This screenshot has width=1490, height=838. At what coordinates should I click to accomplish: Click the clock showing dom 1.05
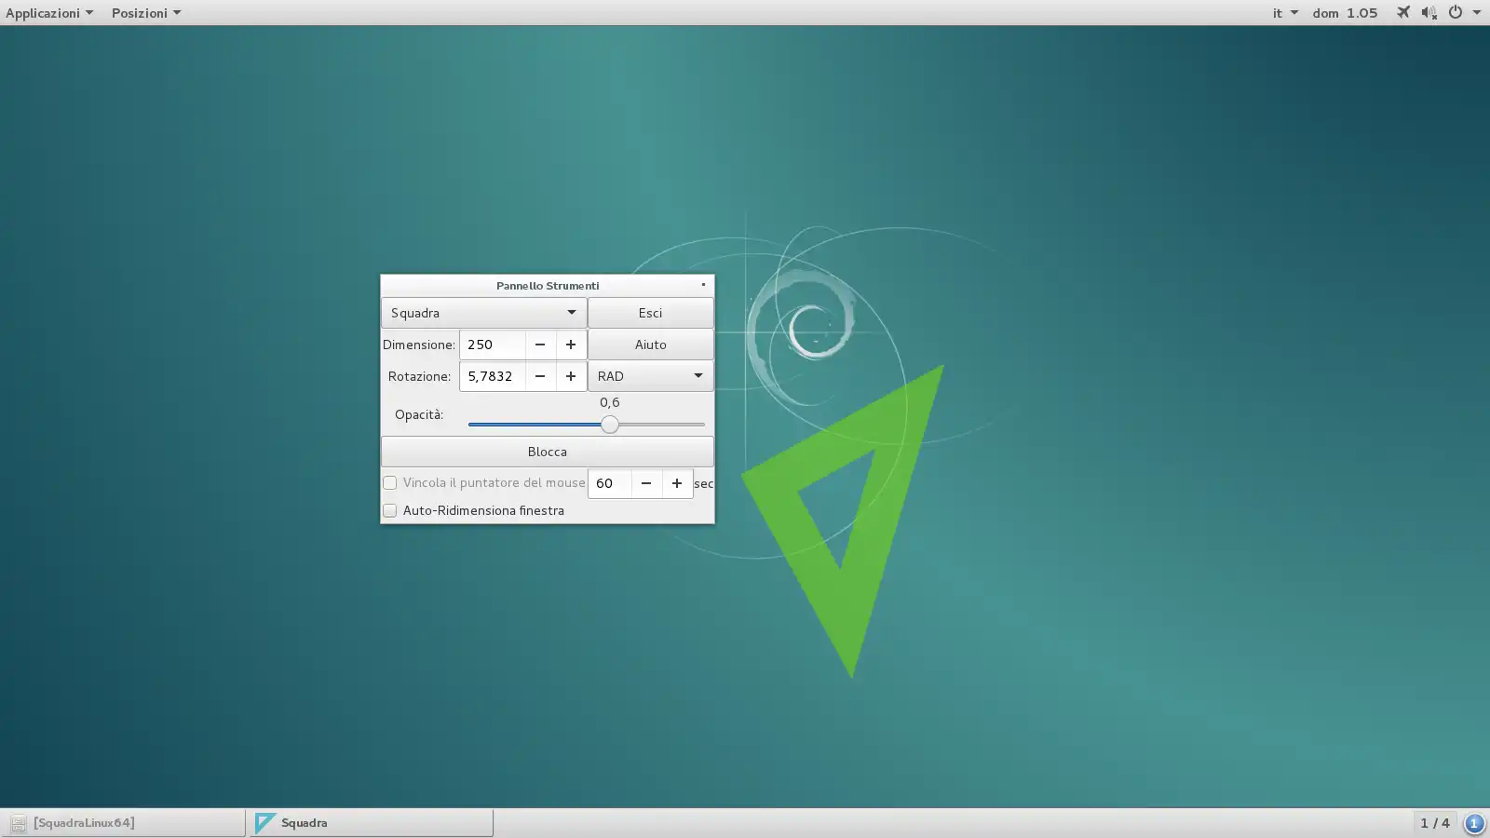[x=1345, y=13]
